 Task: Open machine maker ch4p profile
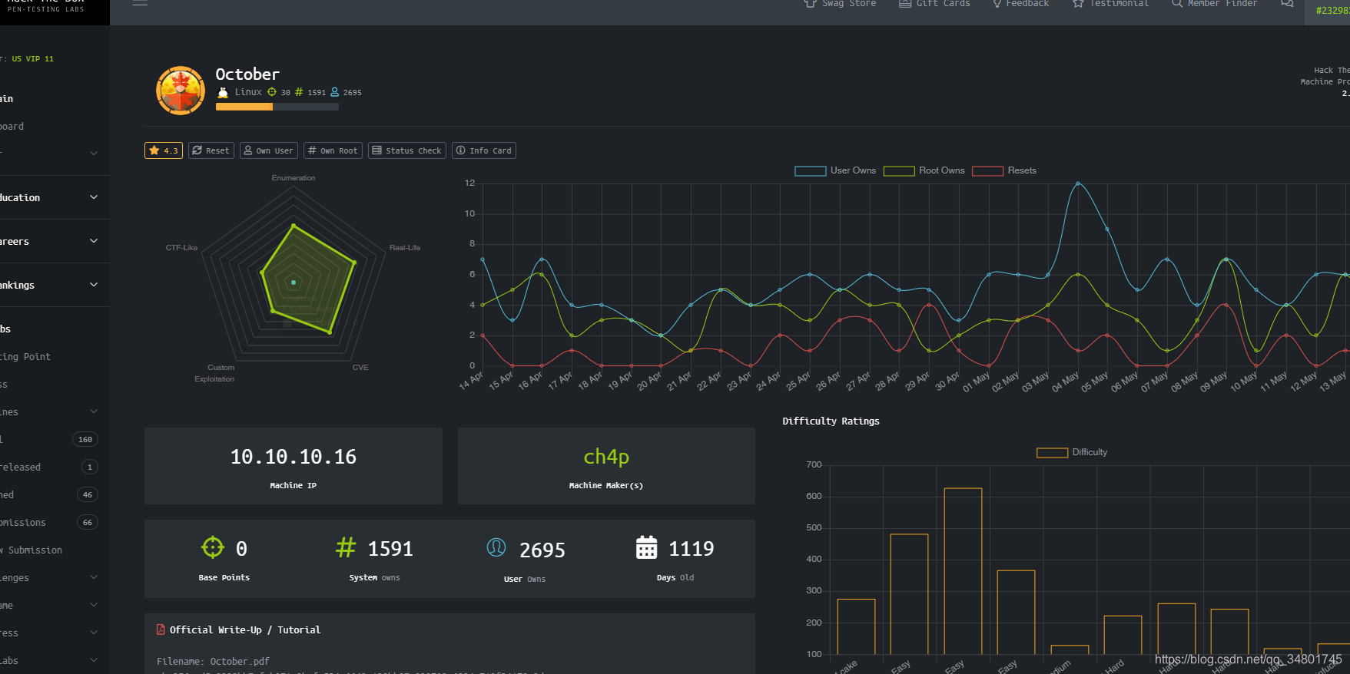(x=606, y=457)
